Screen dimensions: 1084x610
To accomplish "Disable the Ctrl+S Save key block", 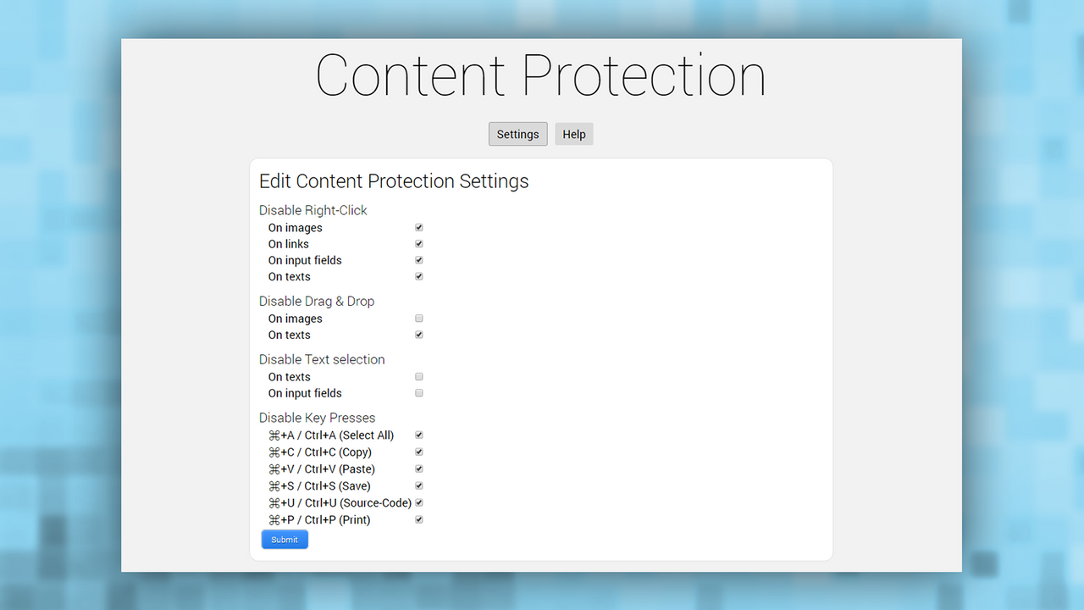I will coord(418,485).
